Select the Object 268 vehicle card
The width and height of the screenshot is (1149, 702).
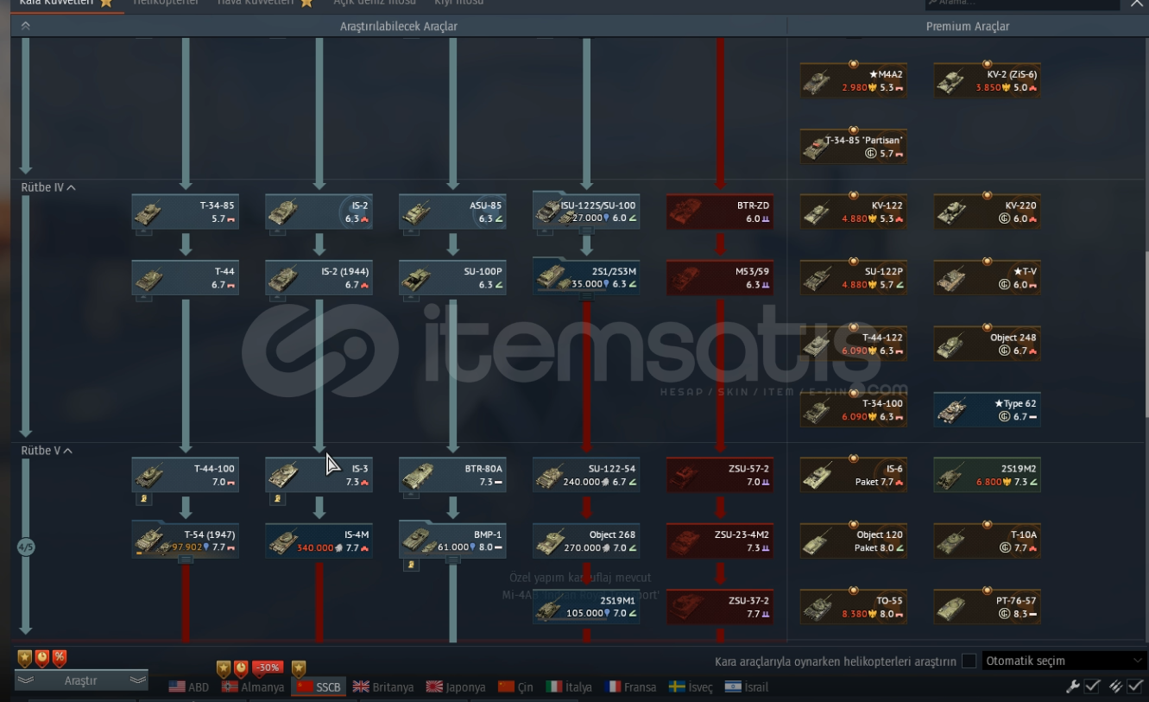click(x=586, y=541)
